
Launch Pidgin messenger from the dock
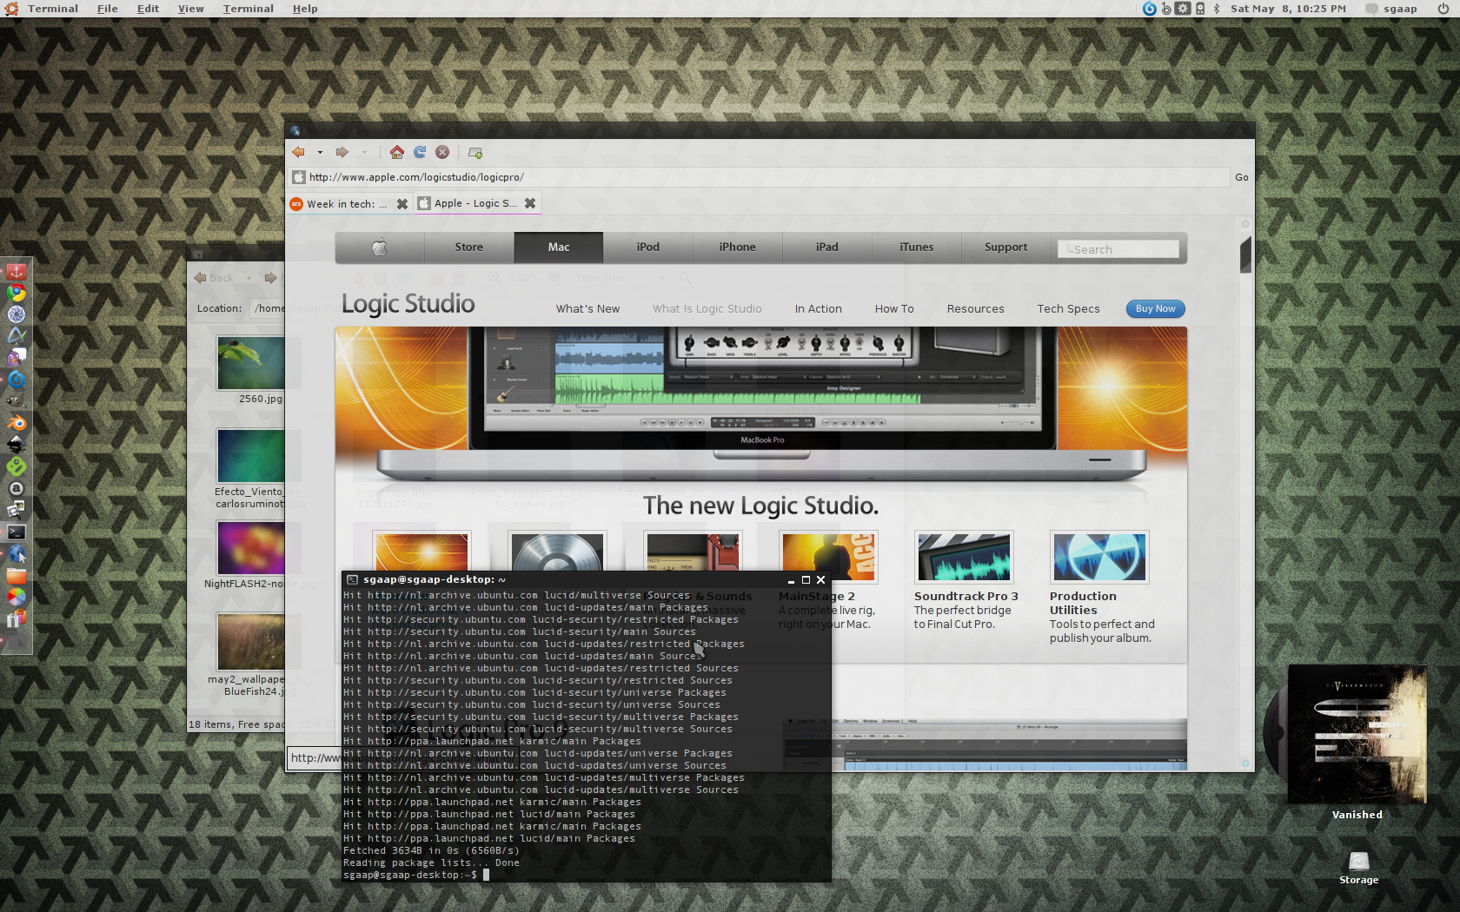click(x=17, y=358)
